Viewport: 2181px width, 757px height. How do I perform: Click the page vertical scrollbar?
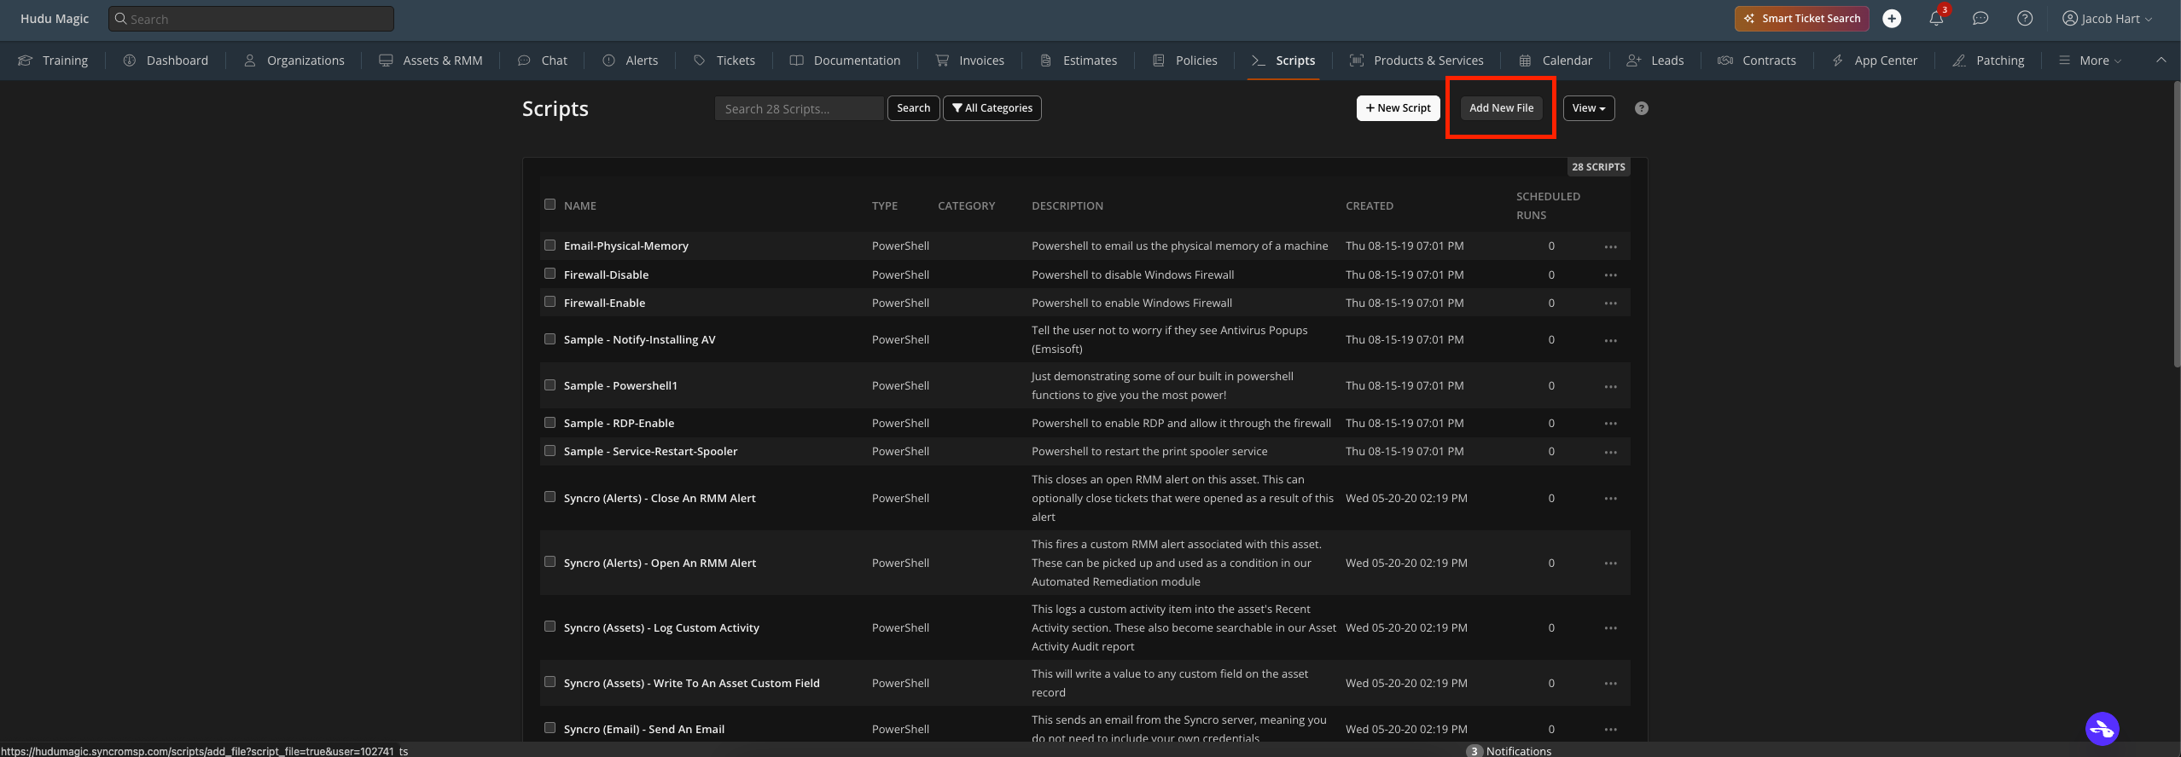click(2176, 225)
